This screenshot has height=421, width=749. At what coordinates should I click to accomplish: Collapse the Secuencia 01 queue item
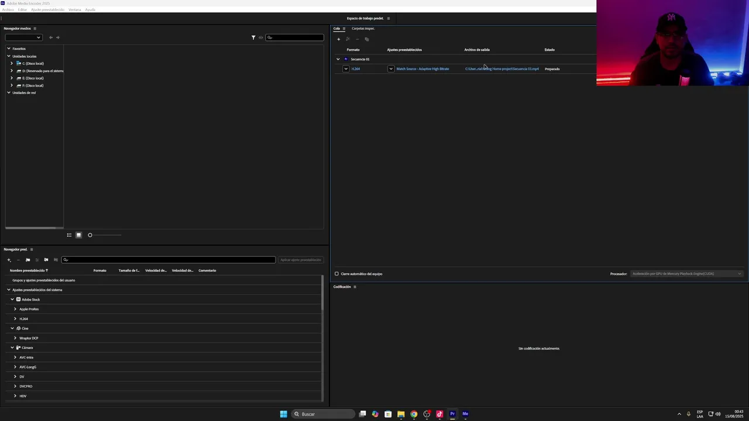click(x=338, y=59)
